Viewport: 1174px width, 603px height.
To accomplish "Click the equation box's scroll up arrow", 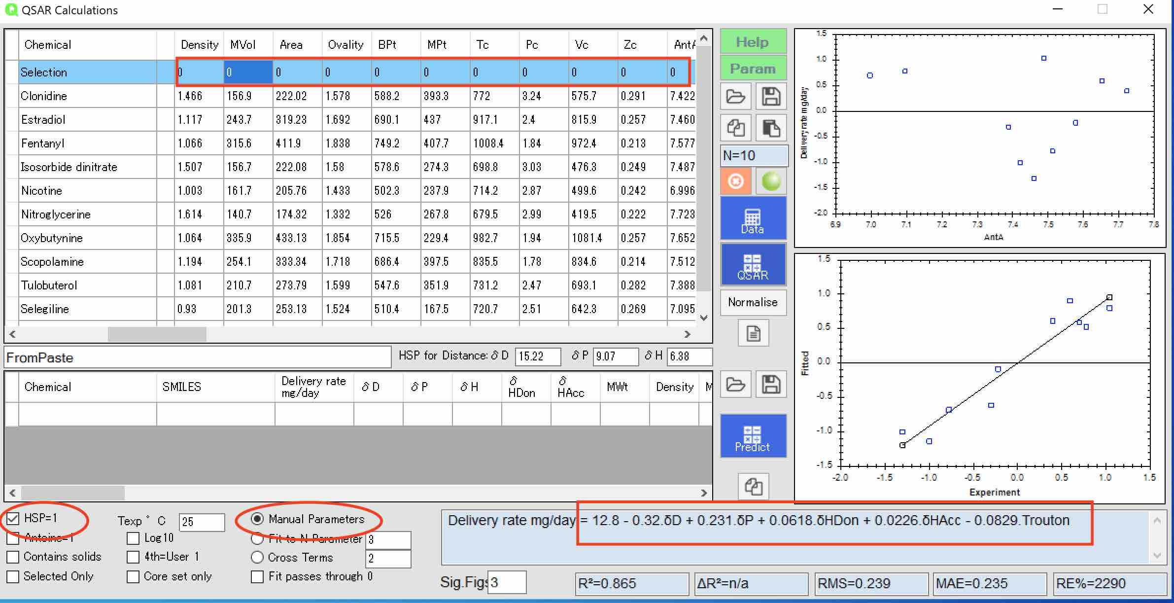I will click(x=1157, y=521).
